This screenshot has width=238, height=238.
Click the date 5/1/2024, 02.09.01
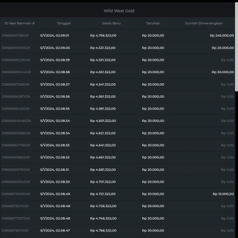(x=55, y=36)
